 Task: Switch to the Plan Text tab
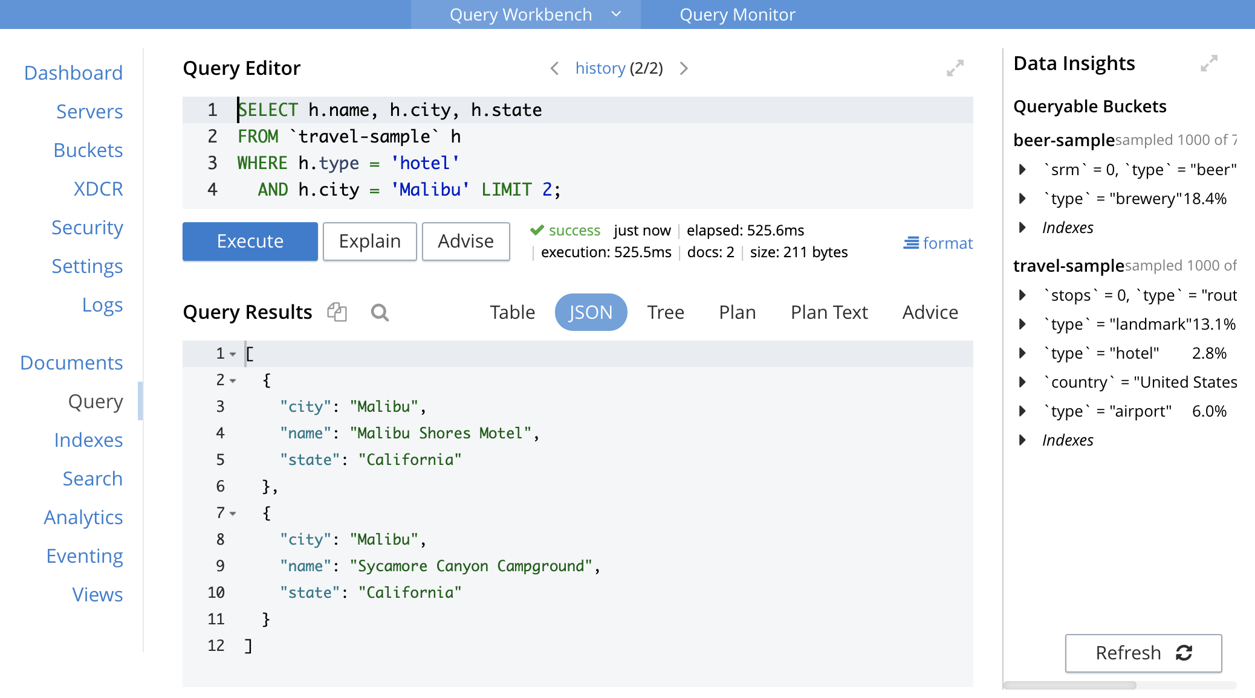[x=829, y=312]
